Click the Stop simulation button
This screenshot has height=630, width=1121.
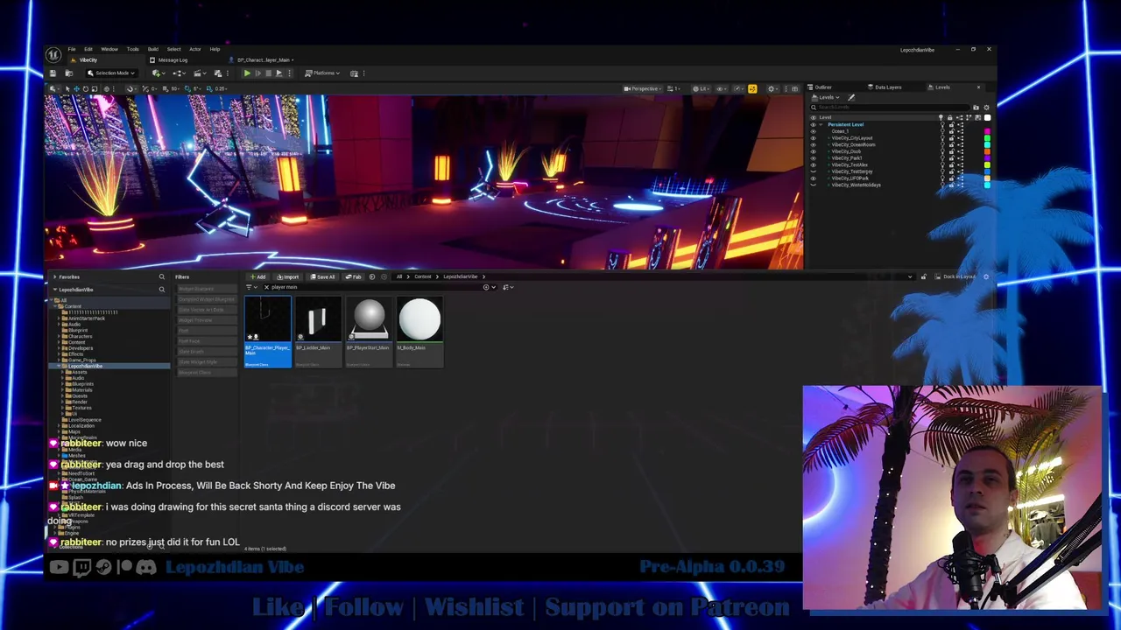[268, 73]
